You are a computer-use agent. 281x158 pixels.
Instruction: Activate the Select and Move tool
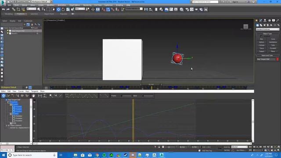point(58,9)
